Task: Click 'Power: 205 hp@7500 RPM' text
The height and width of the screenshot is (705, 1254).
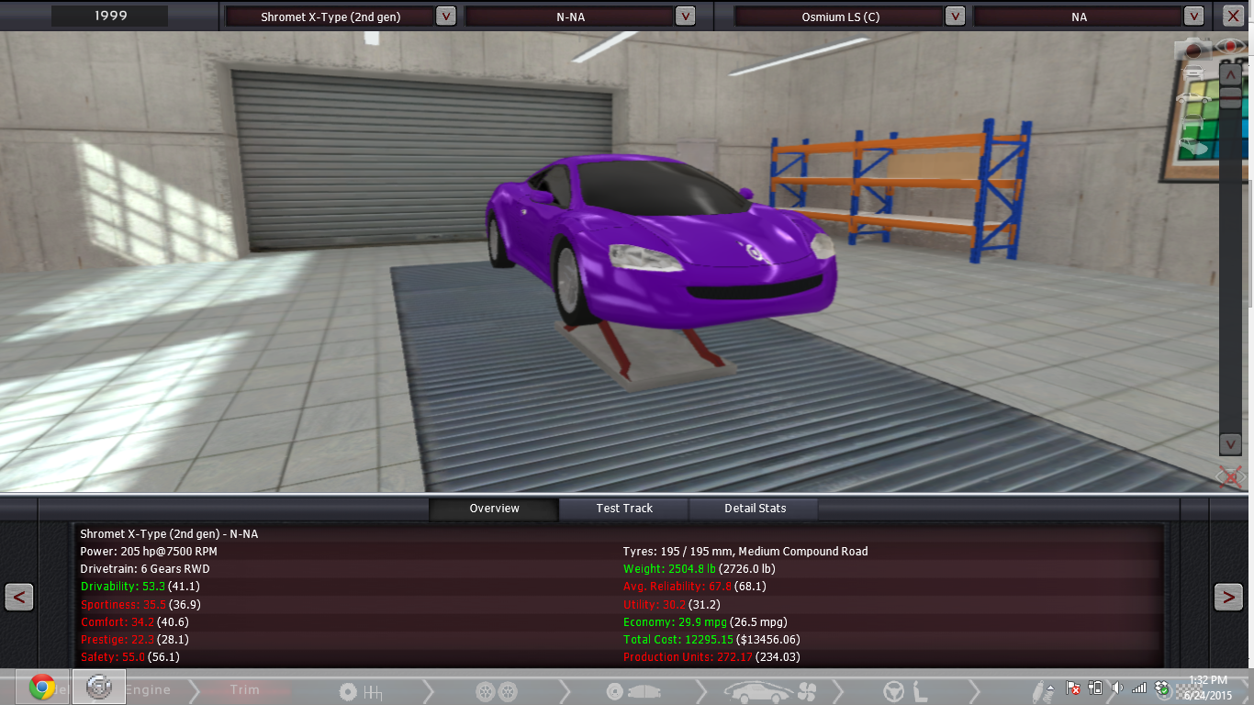Action: [x=149, y=552]
